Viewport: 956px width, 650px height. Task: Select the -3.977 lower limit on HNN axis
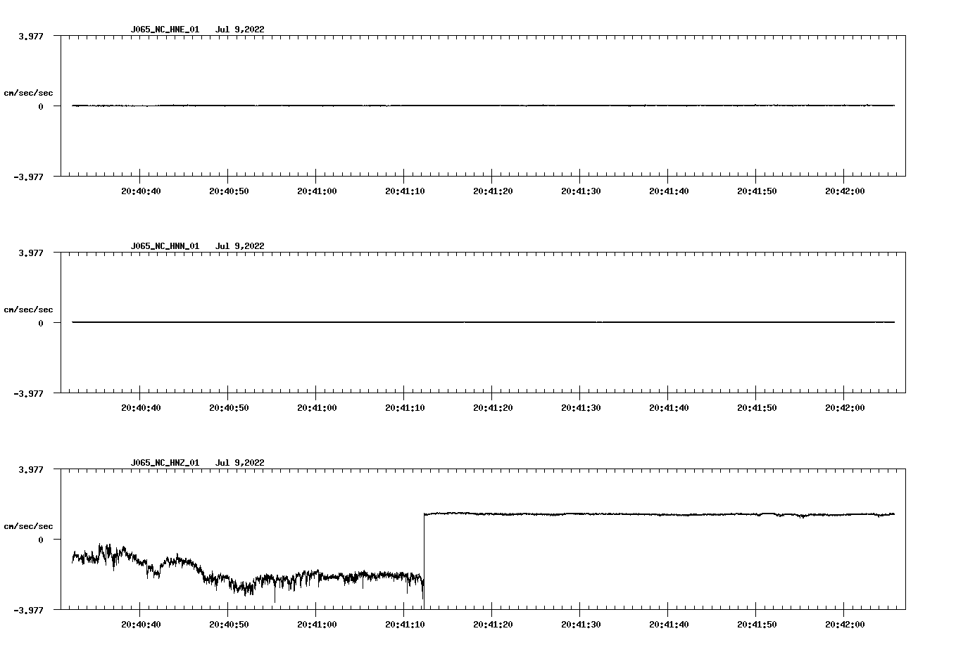point(28,393)
